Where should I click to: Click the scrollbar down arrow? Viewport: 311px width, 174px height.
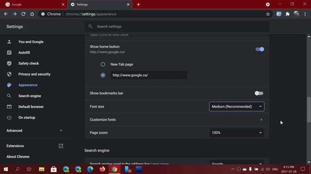pyautogui.click(x=309, y=162)
